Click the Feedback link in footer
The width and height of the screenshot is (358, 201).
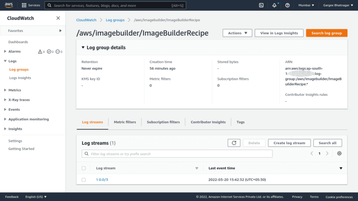click(x=12, y=197)
